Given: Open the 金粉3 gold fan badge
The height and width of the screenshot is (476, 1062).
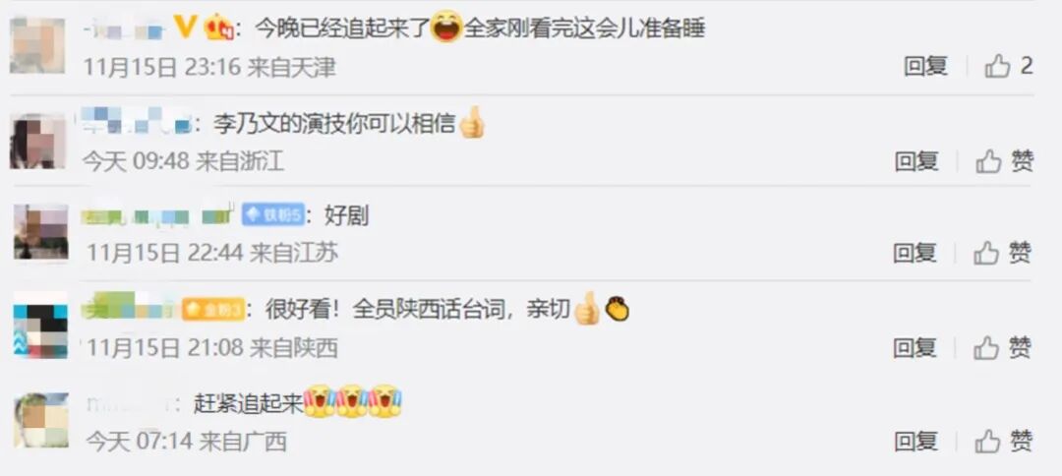Looking at the screenshot, I should [212, 311].
